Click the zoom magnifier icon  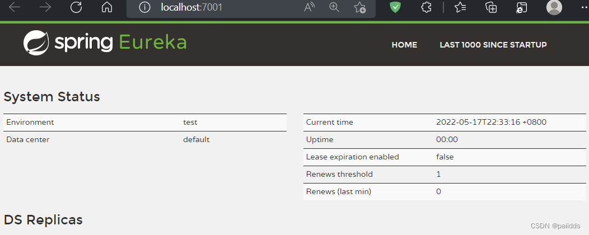[334, 7]
